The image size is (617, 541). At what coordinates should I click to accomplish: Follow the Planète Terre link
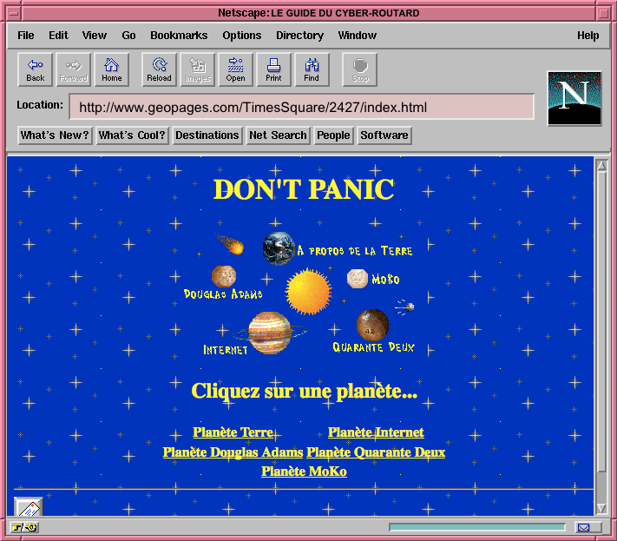(233, 432)
